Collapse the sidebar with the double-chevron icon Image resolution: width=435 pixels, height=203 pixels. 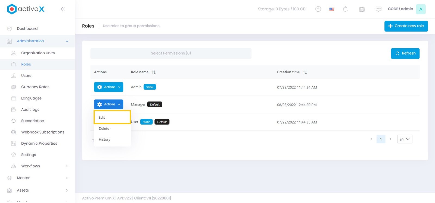[x=63, y=9]
